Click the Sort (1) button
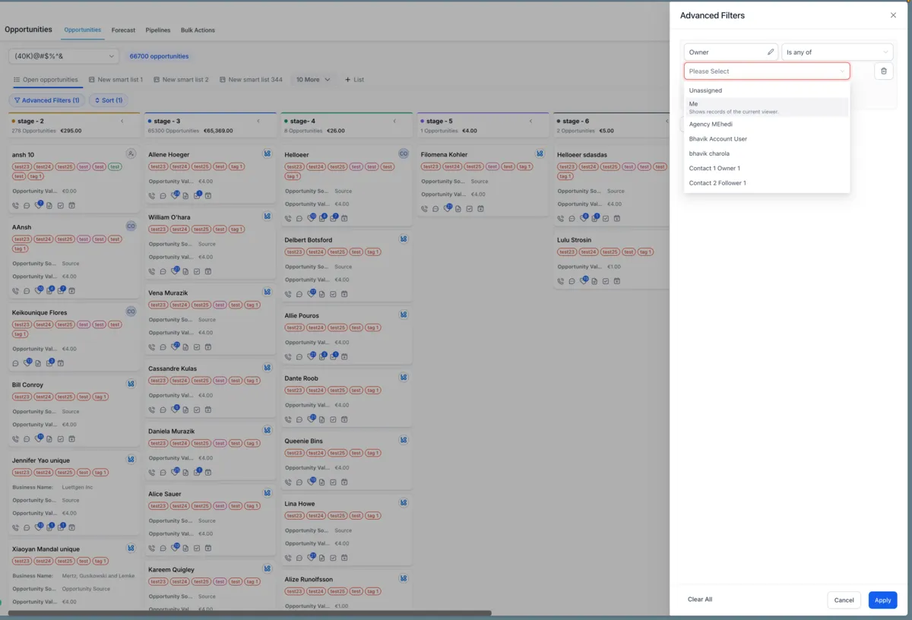 click(x=109, y=100)
